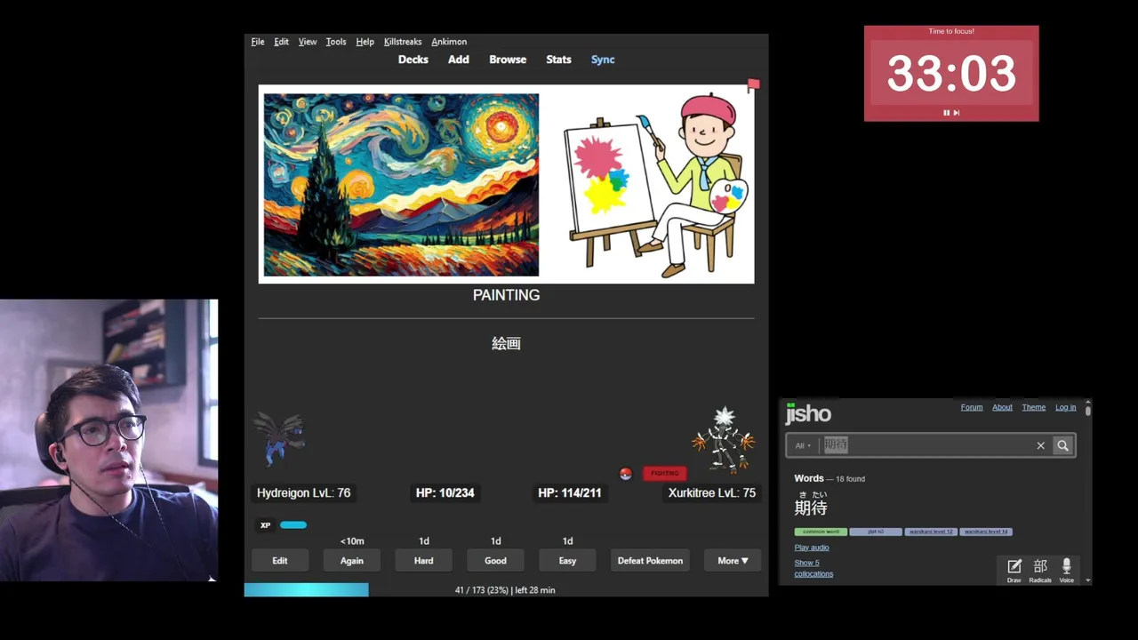Screen dimensions: 1138x640
Task: Click Show 5 collocations link
Action: point(813,568)
